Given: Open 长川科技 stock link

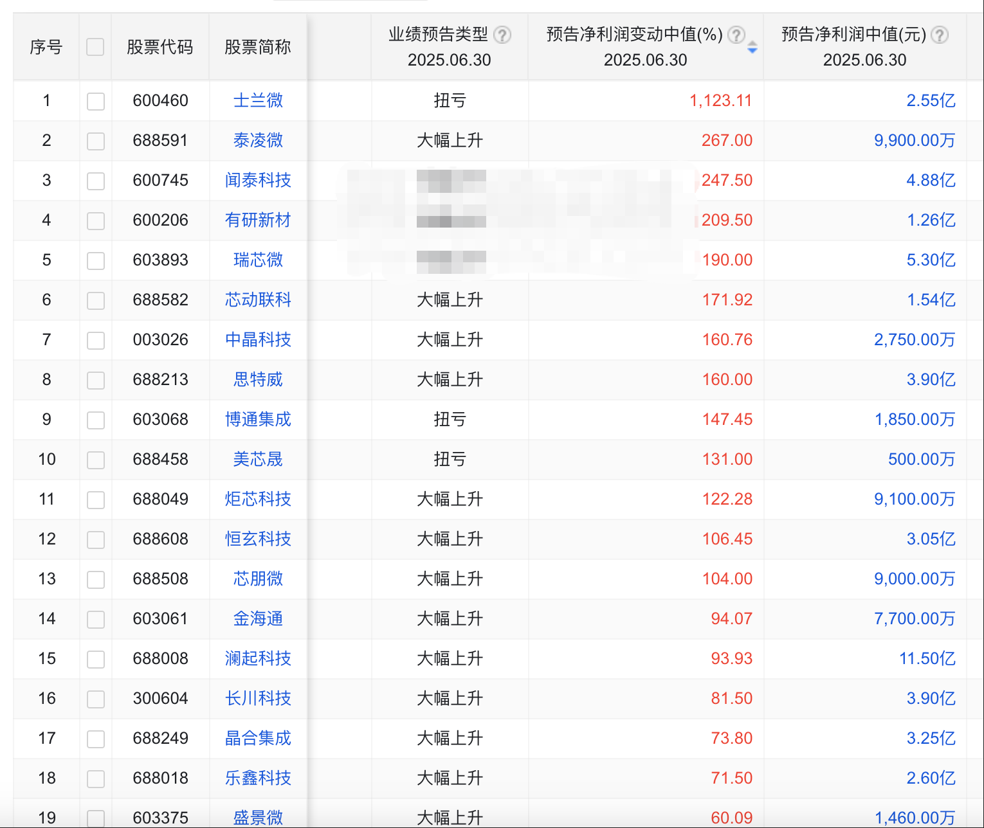Looking at the screenshot, I should (x=258, y=698).
